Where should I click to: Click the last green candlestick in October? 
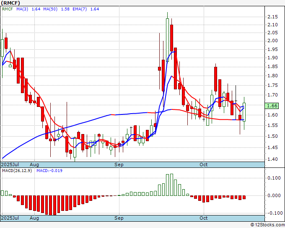(x=244, y=112)
